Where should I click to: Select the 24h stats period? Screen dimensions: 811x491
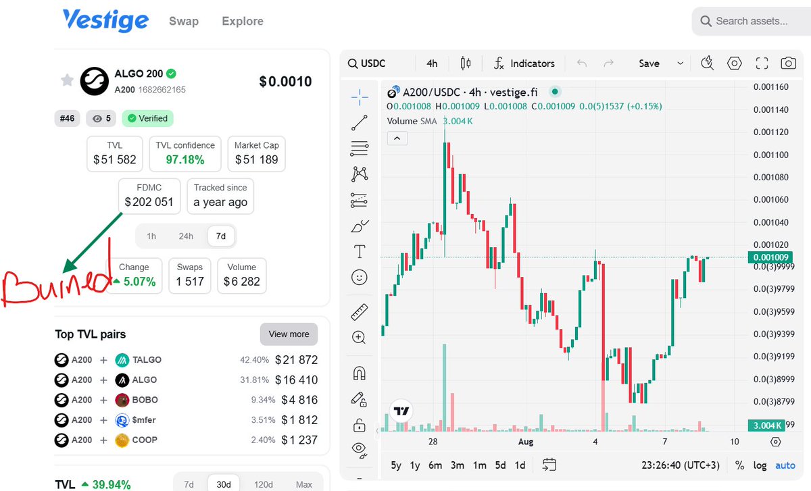(x=186, y=236)
